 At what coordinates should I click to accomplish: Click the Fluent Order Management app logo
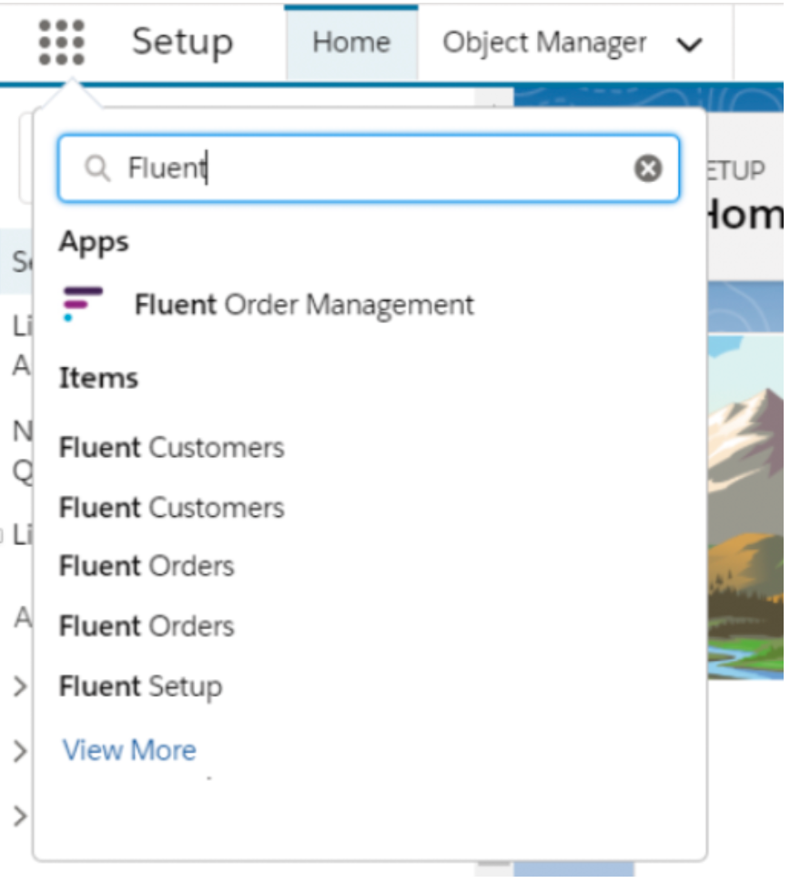point(82,304)
